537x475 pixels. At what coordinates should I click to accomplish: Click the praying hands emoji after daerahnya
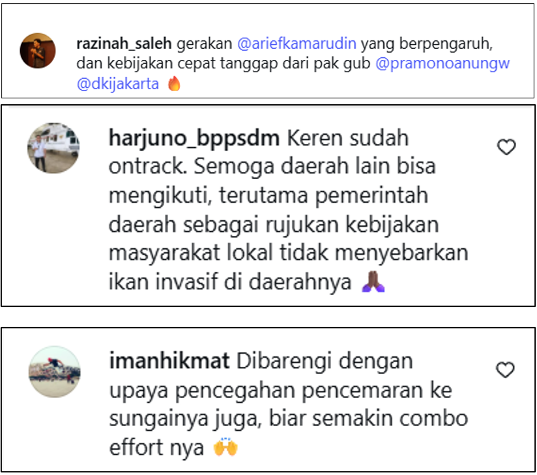pos(373,281)
